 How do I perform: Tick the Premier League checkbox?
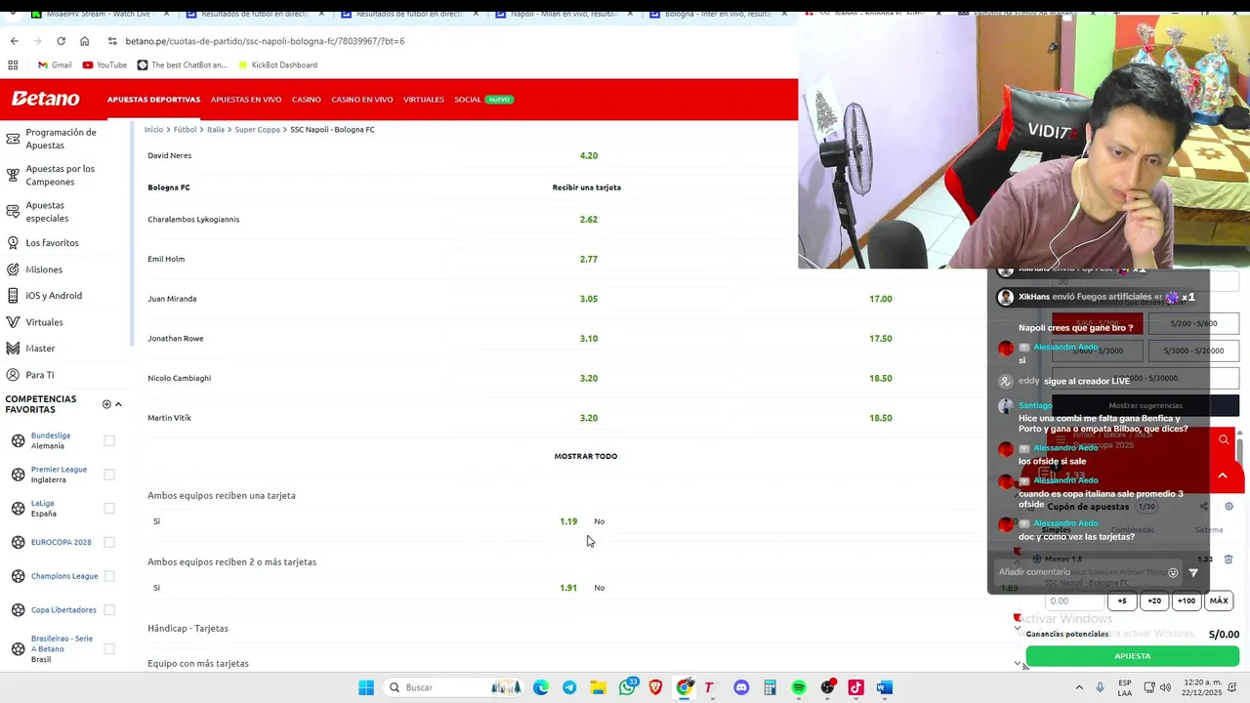coord(109,475)
